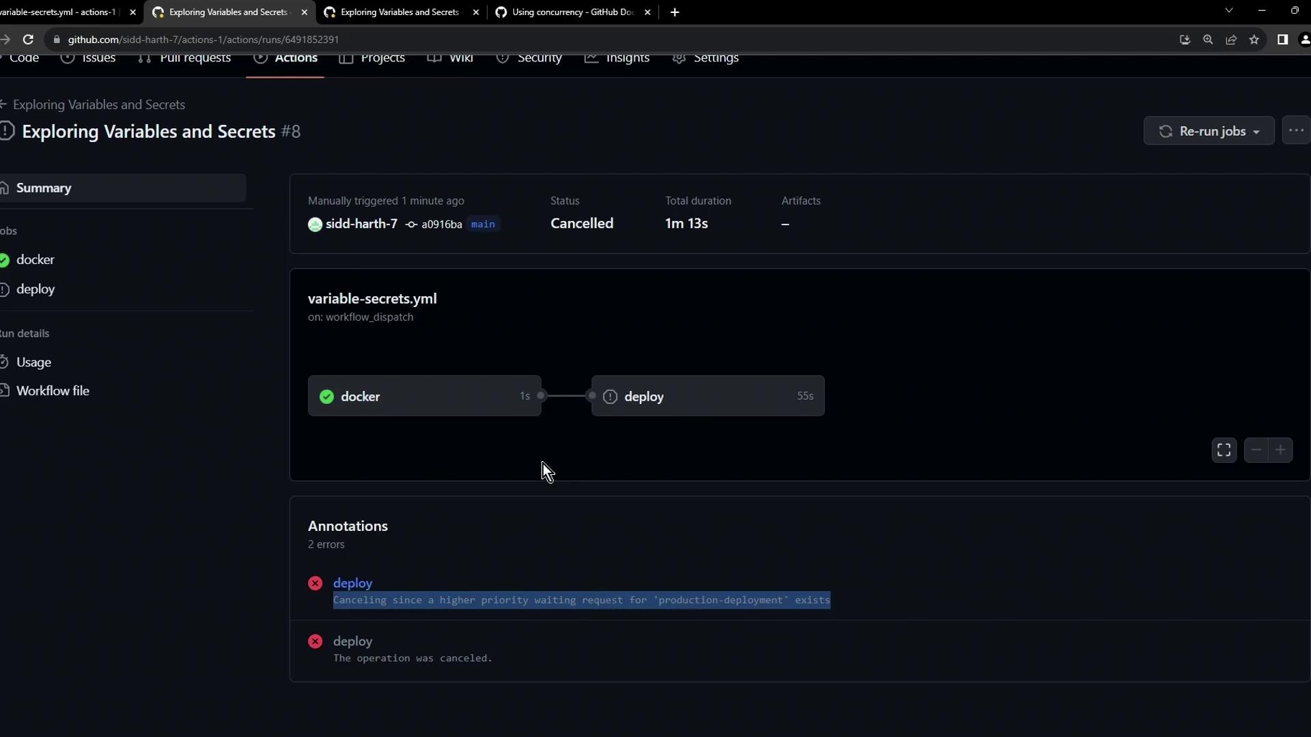Open browser zoom magnifier icon
The image size is (1311, 737).
coord(1208,40)
